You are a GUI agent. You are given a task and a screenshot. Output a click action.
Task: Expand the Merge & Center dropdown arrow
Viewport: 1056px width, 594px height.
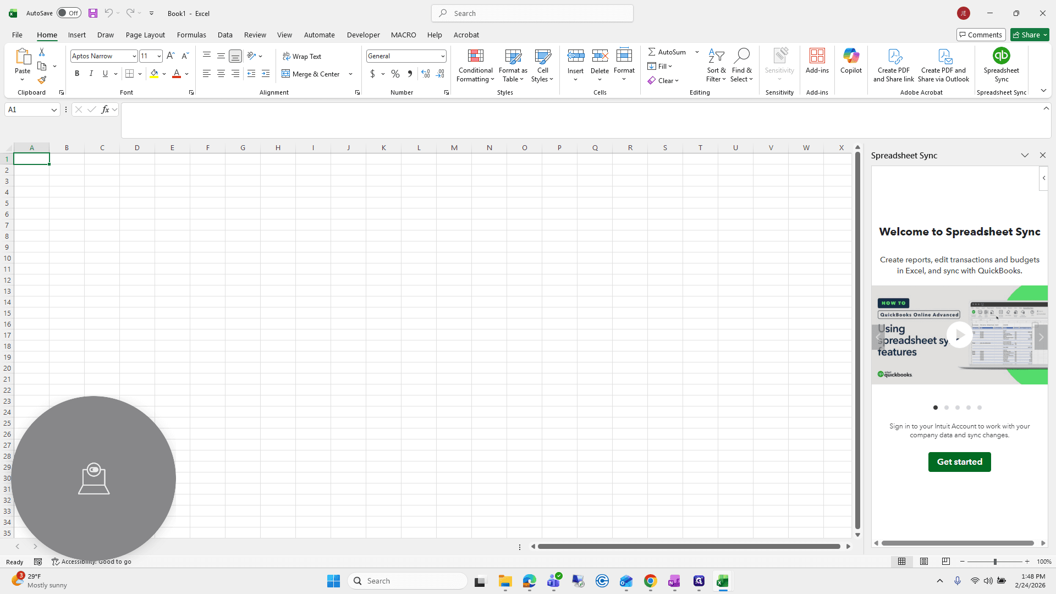(x=350, y=74)
